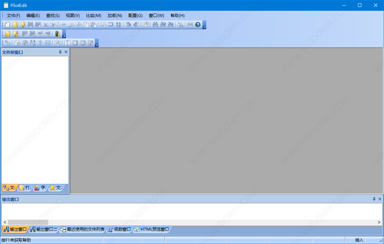Expand the third toolbar overflow options
Image resolution: width=384 pixels, height=244 pixels.
(x=97, y=43)
